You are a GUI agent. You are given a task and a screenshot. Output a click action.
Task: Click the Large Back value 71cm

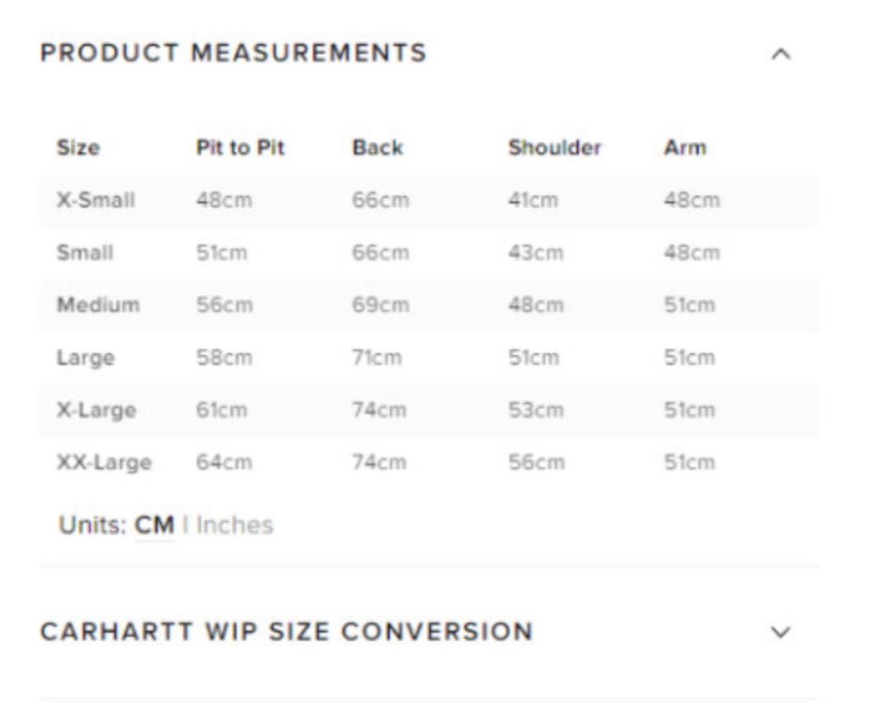(x=376, y=358)
